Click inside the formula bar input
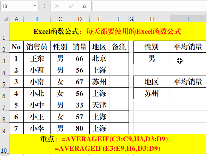Viewport: 207px width, 156px height. (150, 6)
